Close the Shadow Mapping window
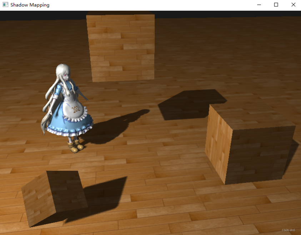Viewport: 301px width, 235px height. tap(293, 5)
